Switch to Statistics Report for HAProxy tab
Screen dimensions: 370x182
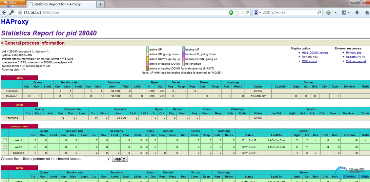click(x=61, y=4)
